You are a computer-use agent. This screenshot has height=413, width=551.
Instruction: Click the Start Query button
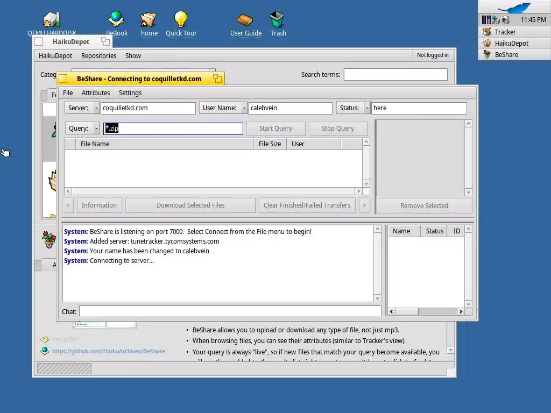pyautogui.click(x=276, y=129)
